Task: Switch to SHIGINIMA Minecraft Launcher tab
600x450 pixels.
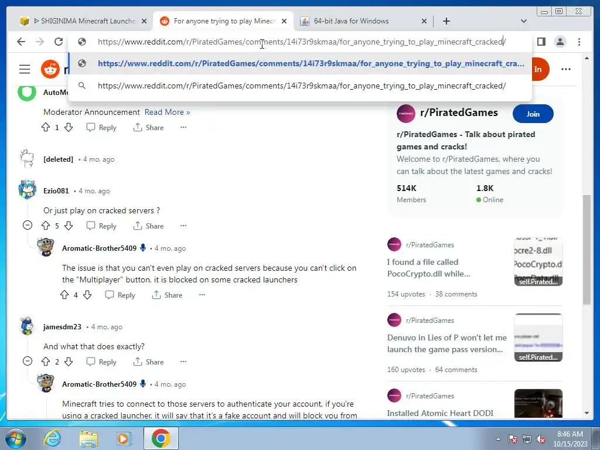Action: tap(83, 21)
